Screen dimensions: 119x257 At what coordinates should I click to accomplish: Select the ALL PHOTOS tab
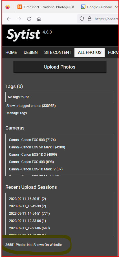click(x=89, y=52)
